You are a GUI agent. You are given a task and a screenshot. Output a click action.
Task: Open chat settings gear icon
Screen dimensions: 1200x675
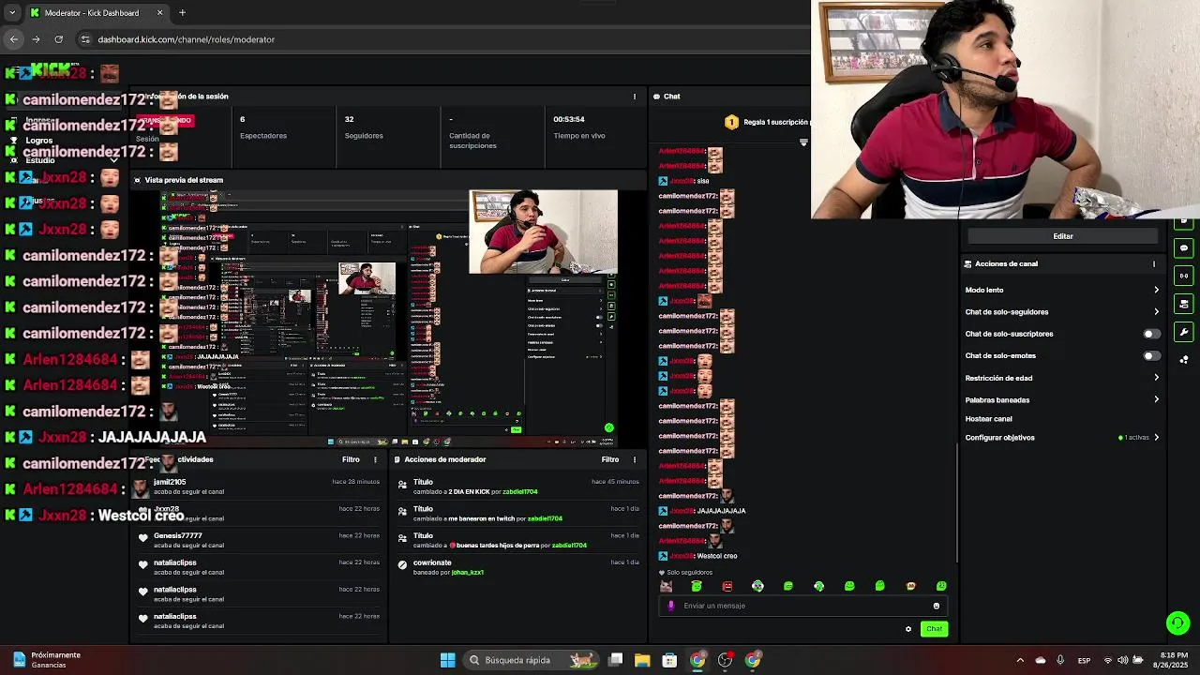908,629
